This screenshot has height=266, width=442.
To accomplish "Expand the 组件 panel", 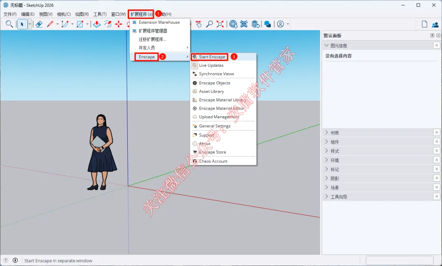I will tap(327, 142).
